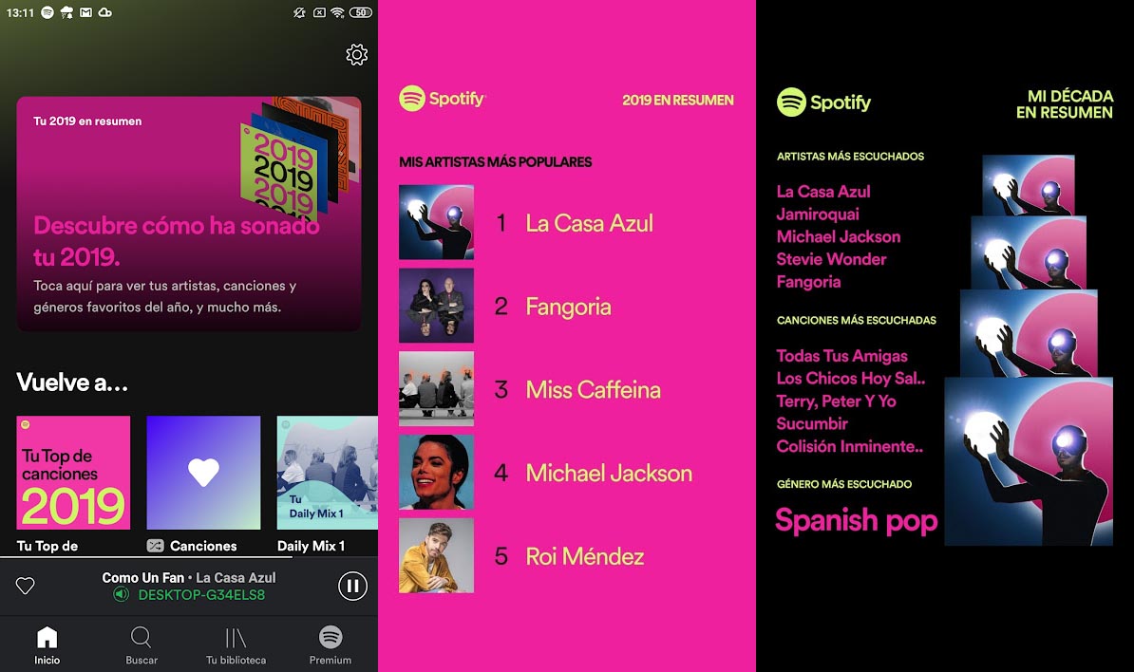Viewport: 1134px width, 672px height.
Task: Open Tu biblioteca library icon
Action: [x=236, y=645]
